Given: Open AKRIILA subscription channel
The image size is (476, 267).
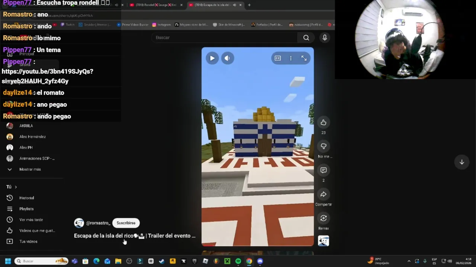Looking at the screenshot, I should pos(26,126).
